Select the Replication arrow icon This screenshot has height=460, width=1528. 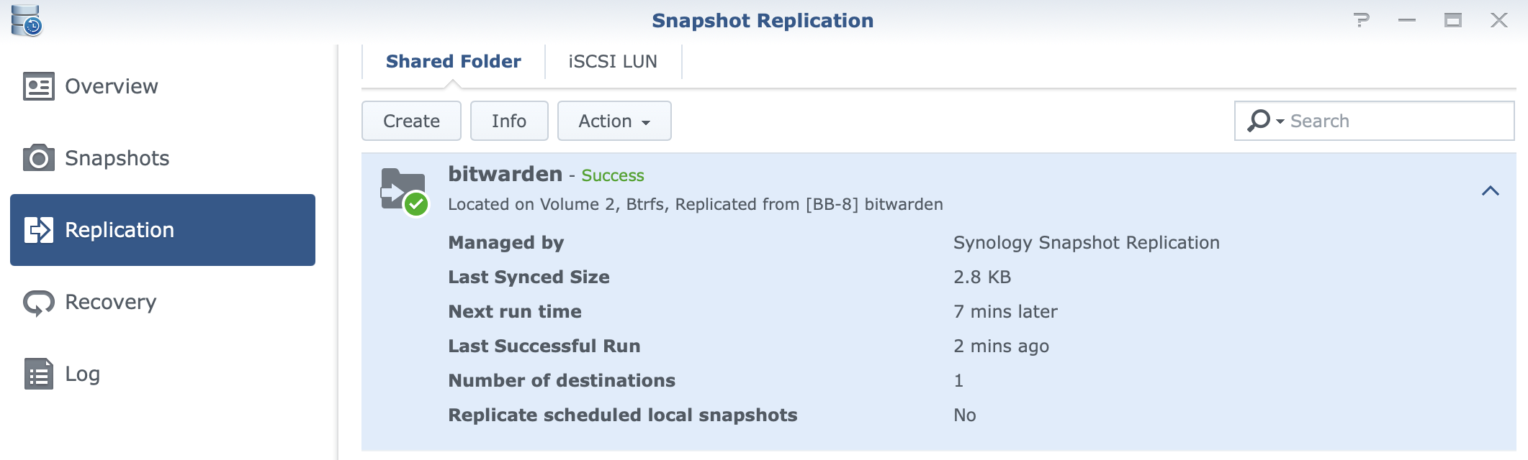tap(38, 230)
